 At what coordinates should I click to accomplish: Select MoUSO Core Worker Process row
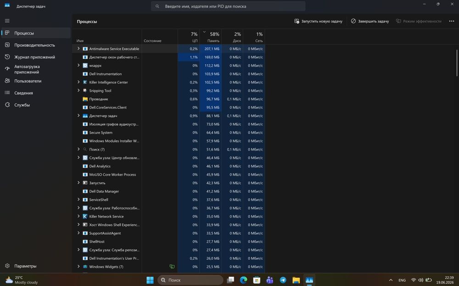pos(168,174)
